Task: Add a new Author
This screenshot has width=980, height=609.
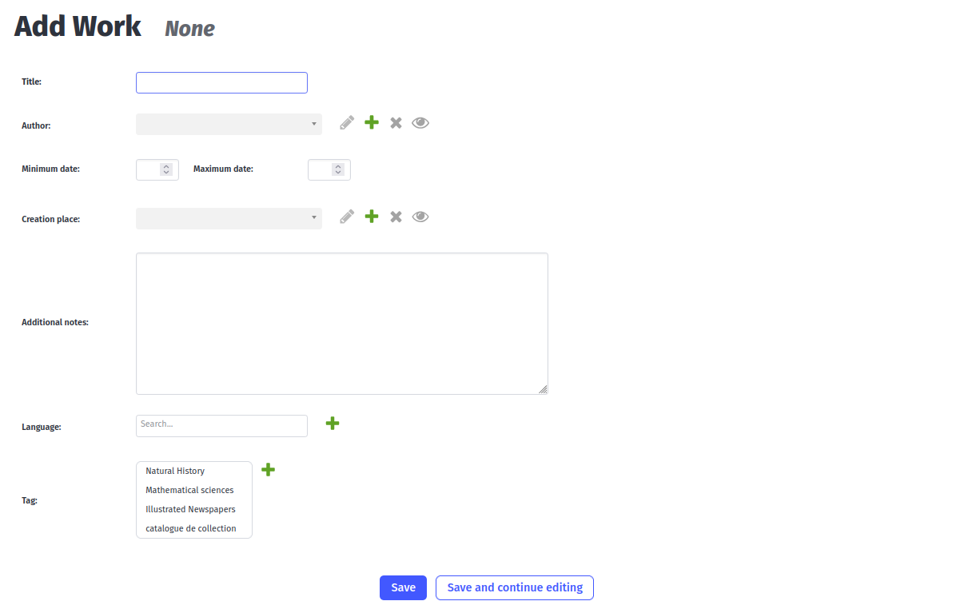Action: click(371, 122)
